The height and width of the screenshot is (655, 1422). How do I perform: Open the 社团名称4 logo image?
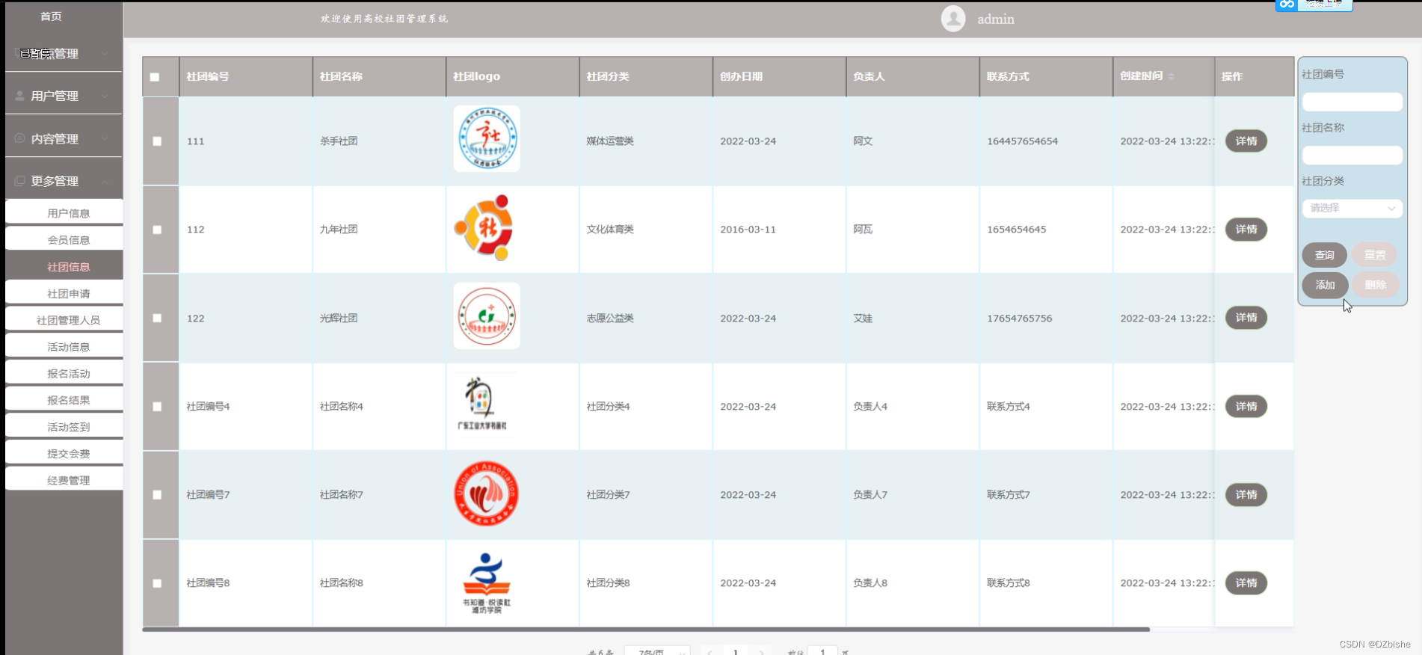[x=483, y=404]
